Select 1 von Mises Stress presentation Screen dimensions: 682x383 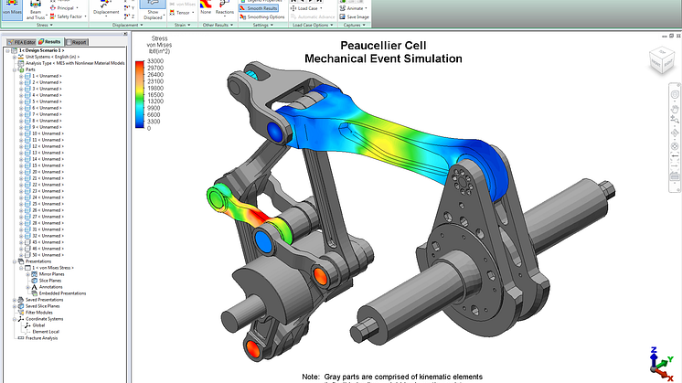click(53, 268)
